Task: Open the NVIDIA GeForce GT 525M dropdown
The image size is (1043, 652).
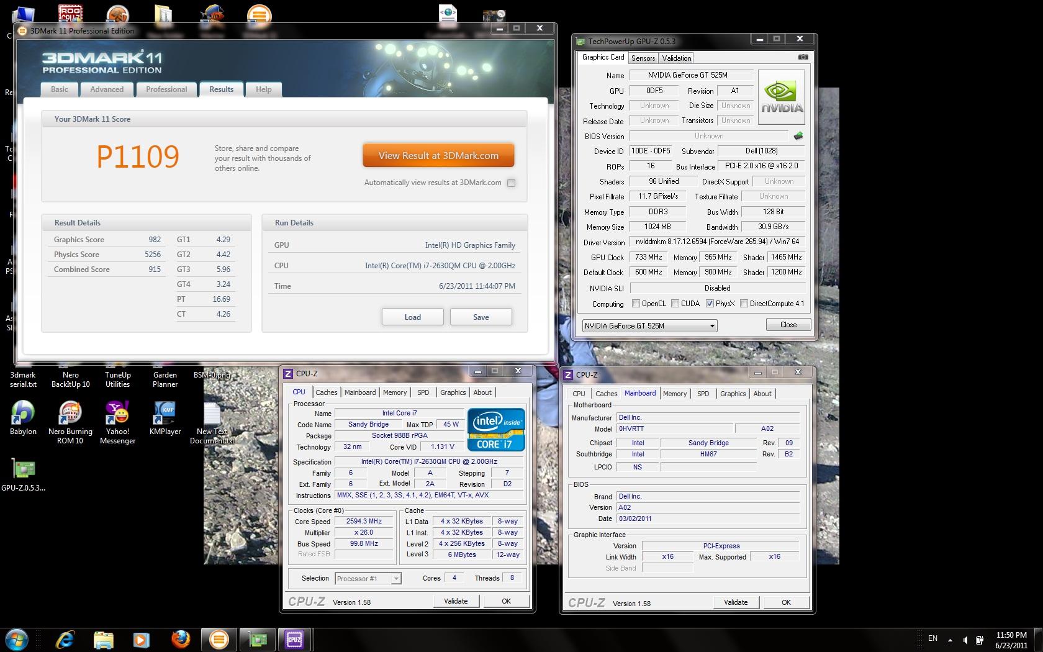Action: [649, 325]
